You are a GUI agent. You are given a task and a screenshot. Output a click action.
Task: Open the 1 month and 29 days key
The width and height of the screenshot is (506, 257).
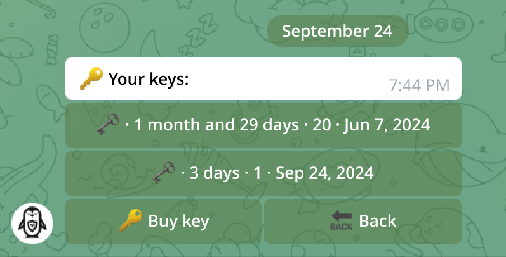pos(263,125)
